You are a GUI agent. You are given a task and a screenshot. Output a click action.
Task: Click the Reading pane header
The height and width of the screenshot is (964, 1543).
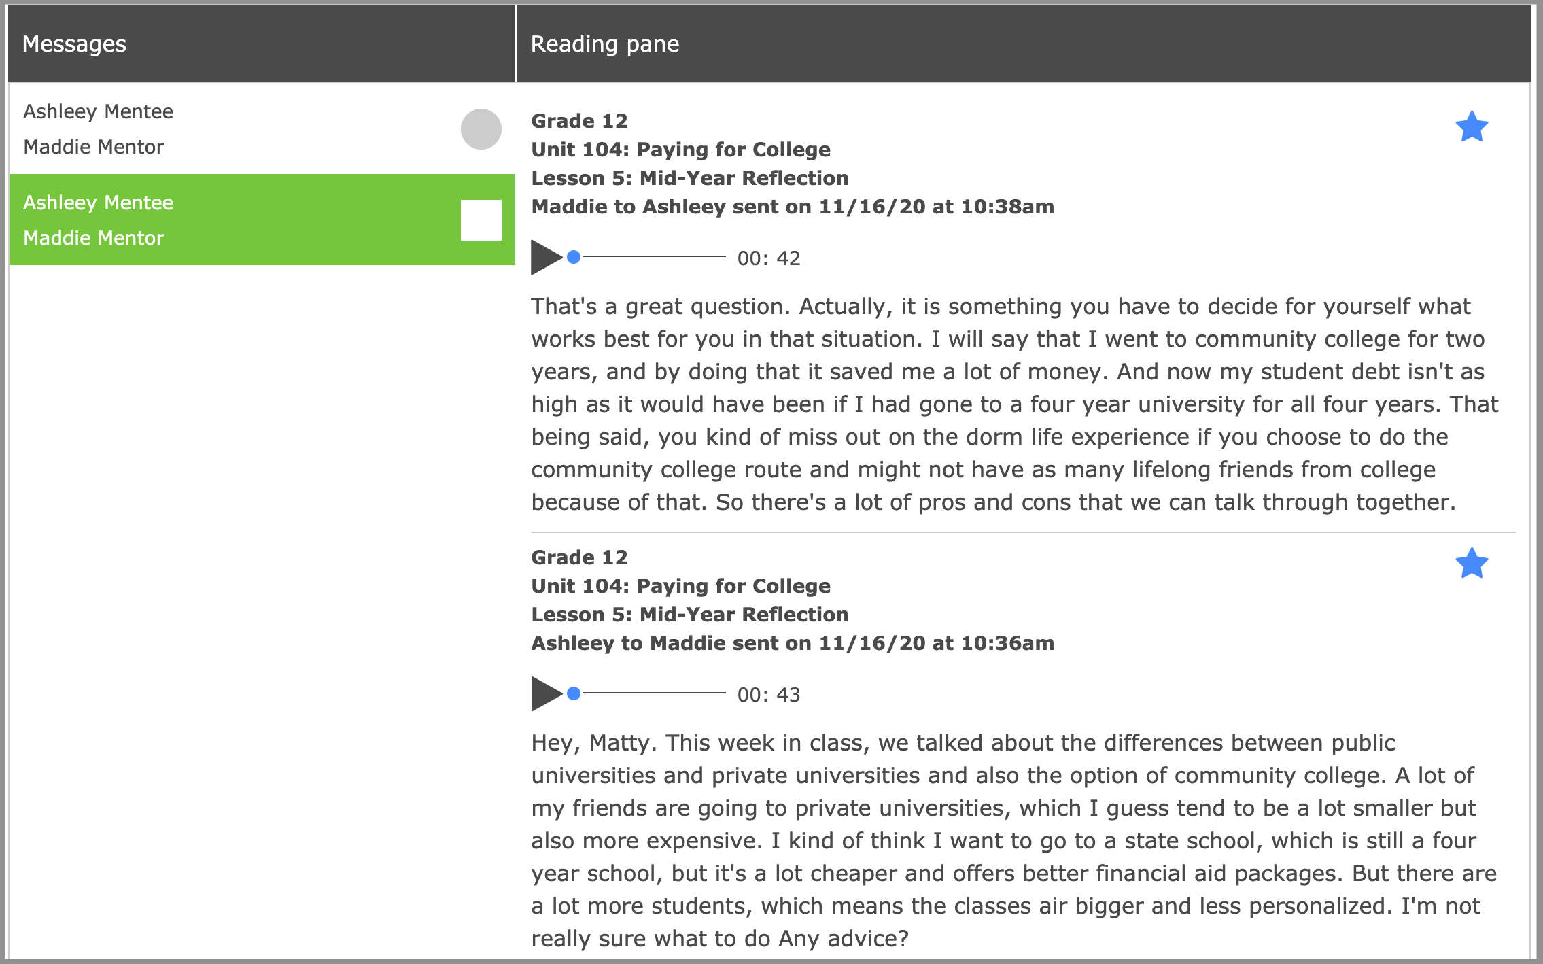click(605, 44)
